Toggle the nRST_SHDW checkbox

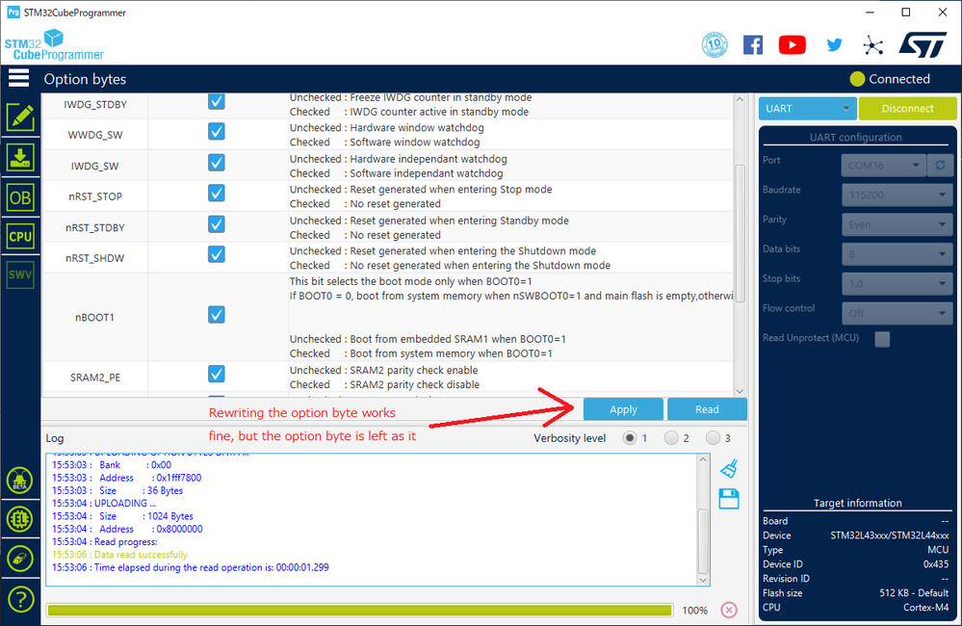click(217, 254)
